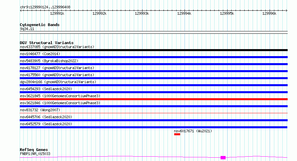Open nsv831732 (Wong2007) label
The width and height of the screenshot is (297, 161).
coord(40,110)
